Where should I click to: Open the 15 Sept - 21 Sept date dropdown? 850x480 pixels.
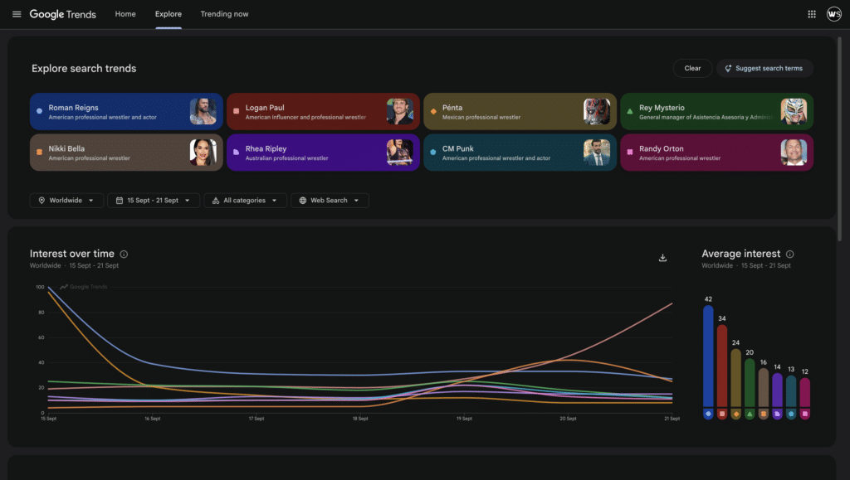coord(154,201)
